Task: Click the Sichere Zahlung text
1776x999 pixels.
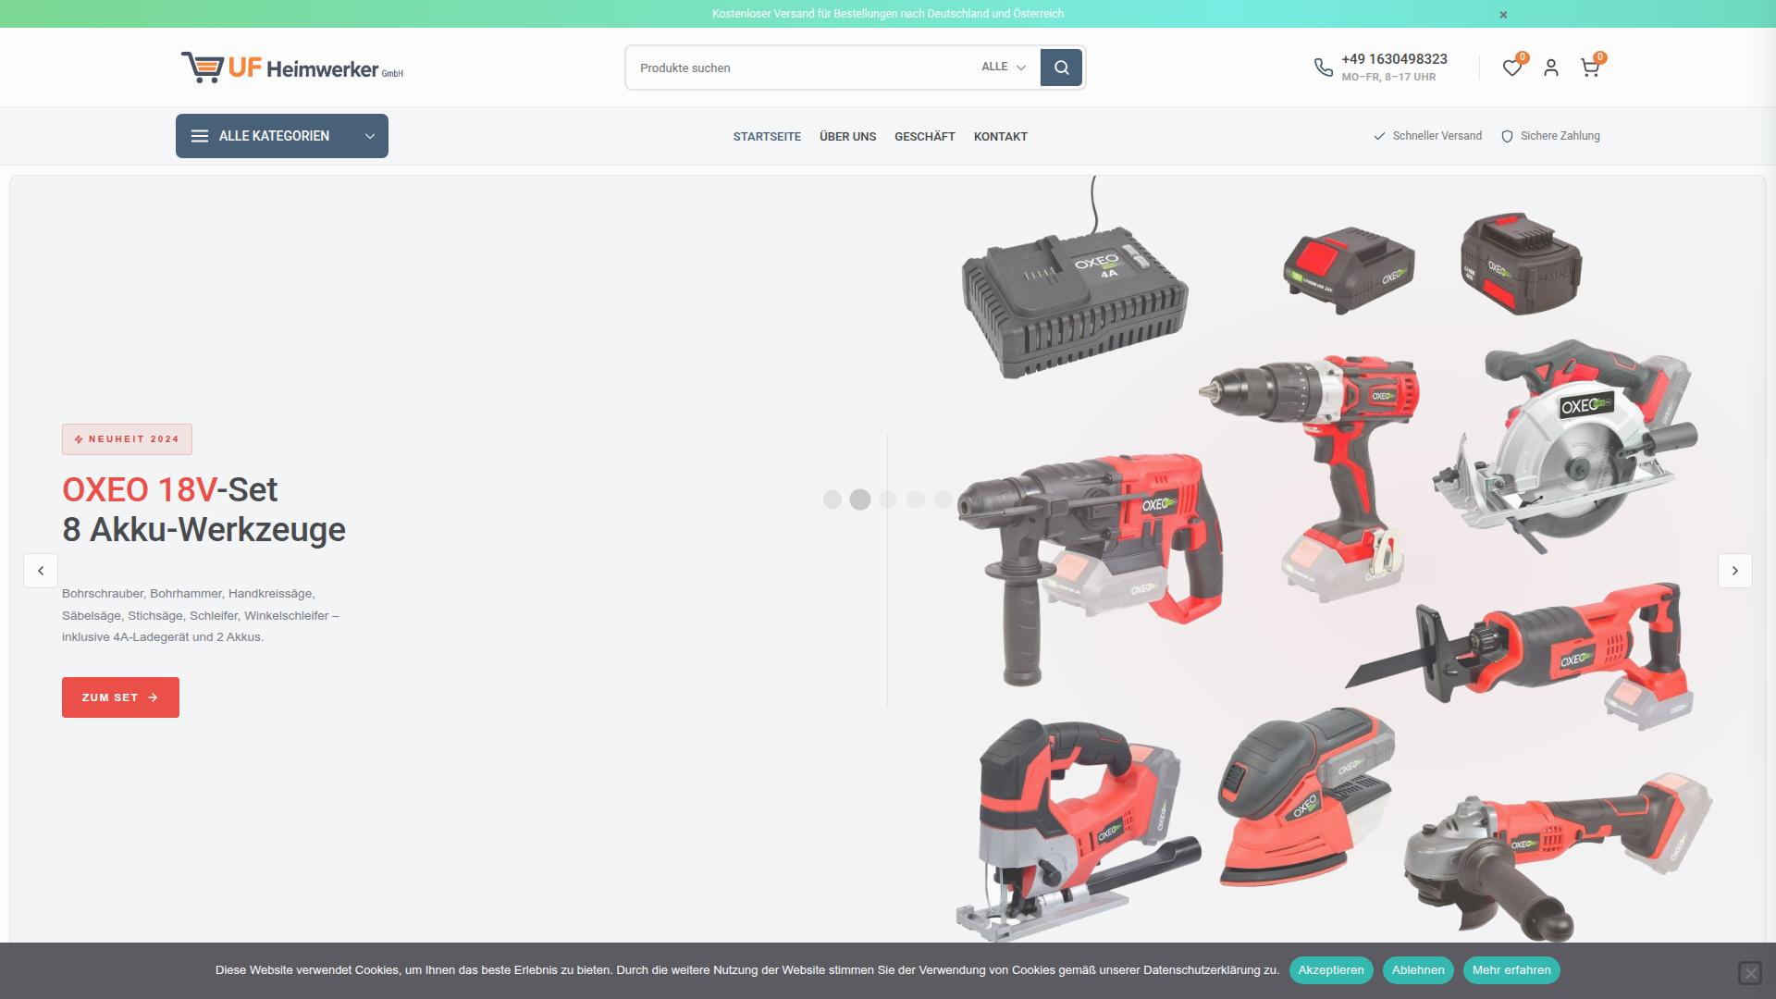Action: pos(1560,136)
